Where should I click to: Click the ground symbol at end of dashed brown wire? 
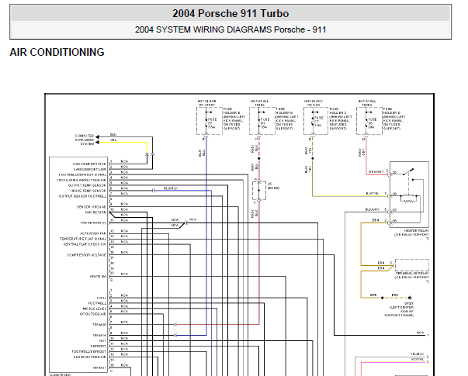tap(410, 298)
